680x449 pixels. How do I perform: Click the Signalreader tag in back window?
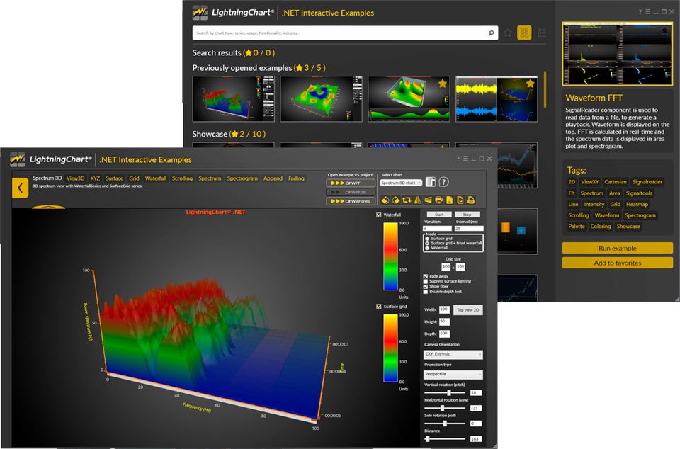647,182
